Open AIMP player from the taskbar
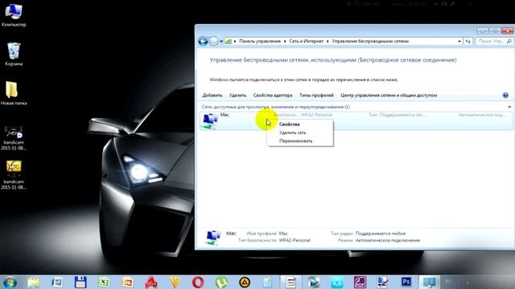 tap(245, 282)
